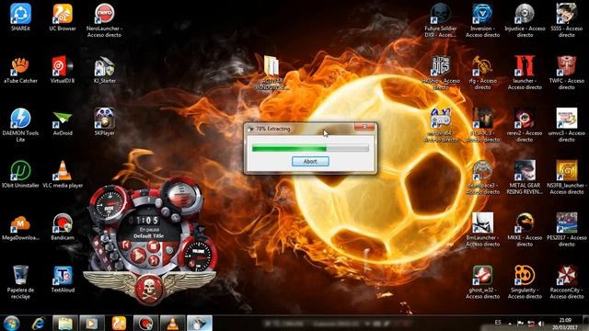Open File Explorer in the taskbar
This screenshot has height=331, width=589.
pyautogui.click(x=65, y=323)
